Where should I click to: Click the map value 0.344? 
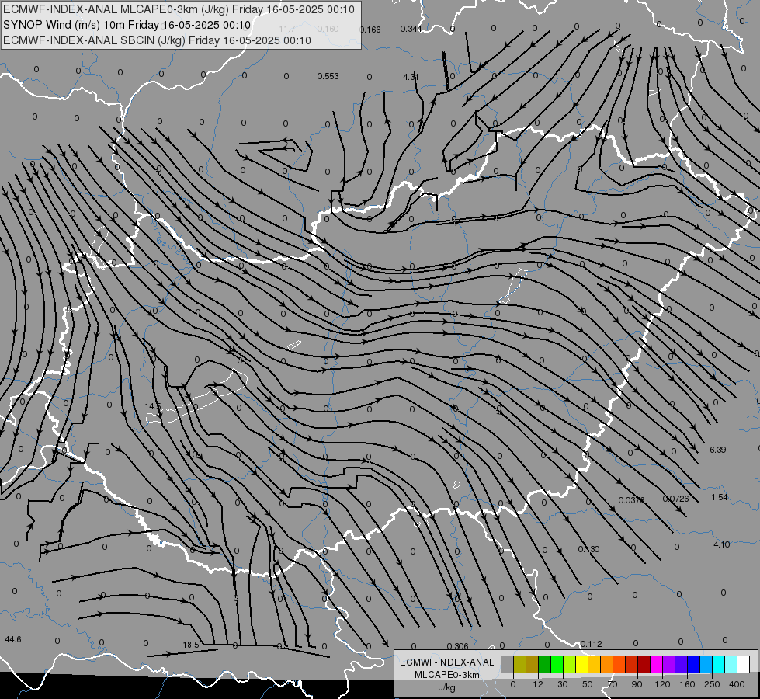[411, 29]
